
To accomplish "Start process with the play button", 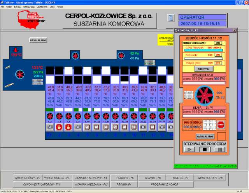I will [189, 150].
